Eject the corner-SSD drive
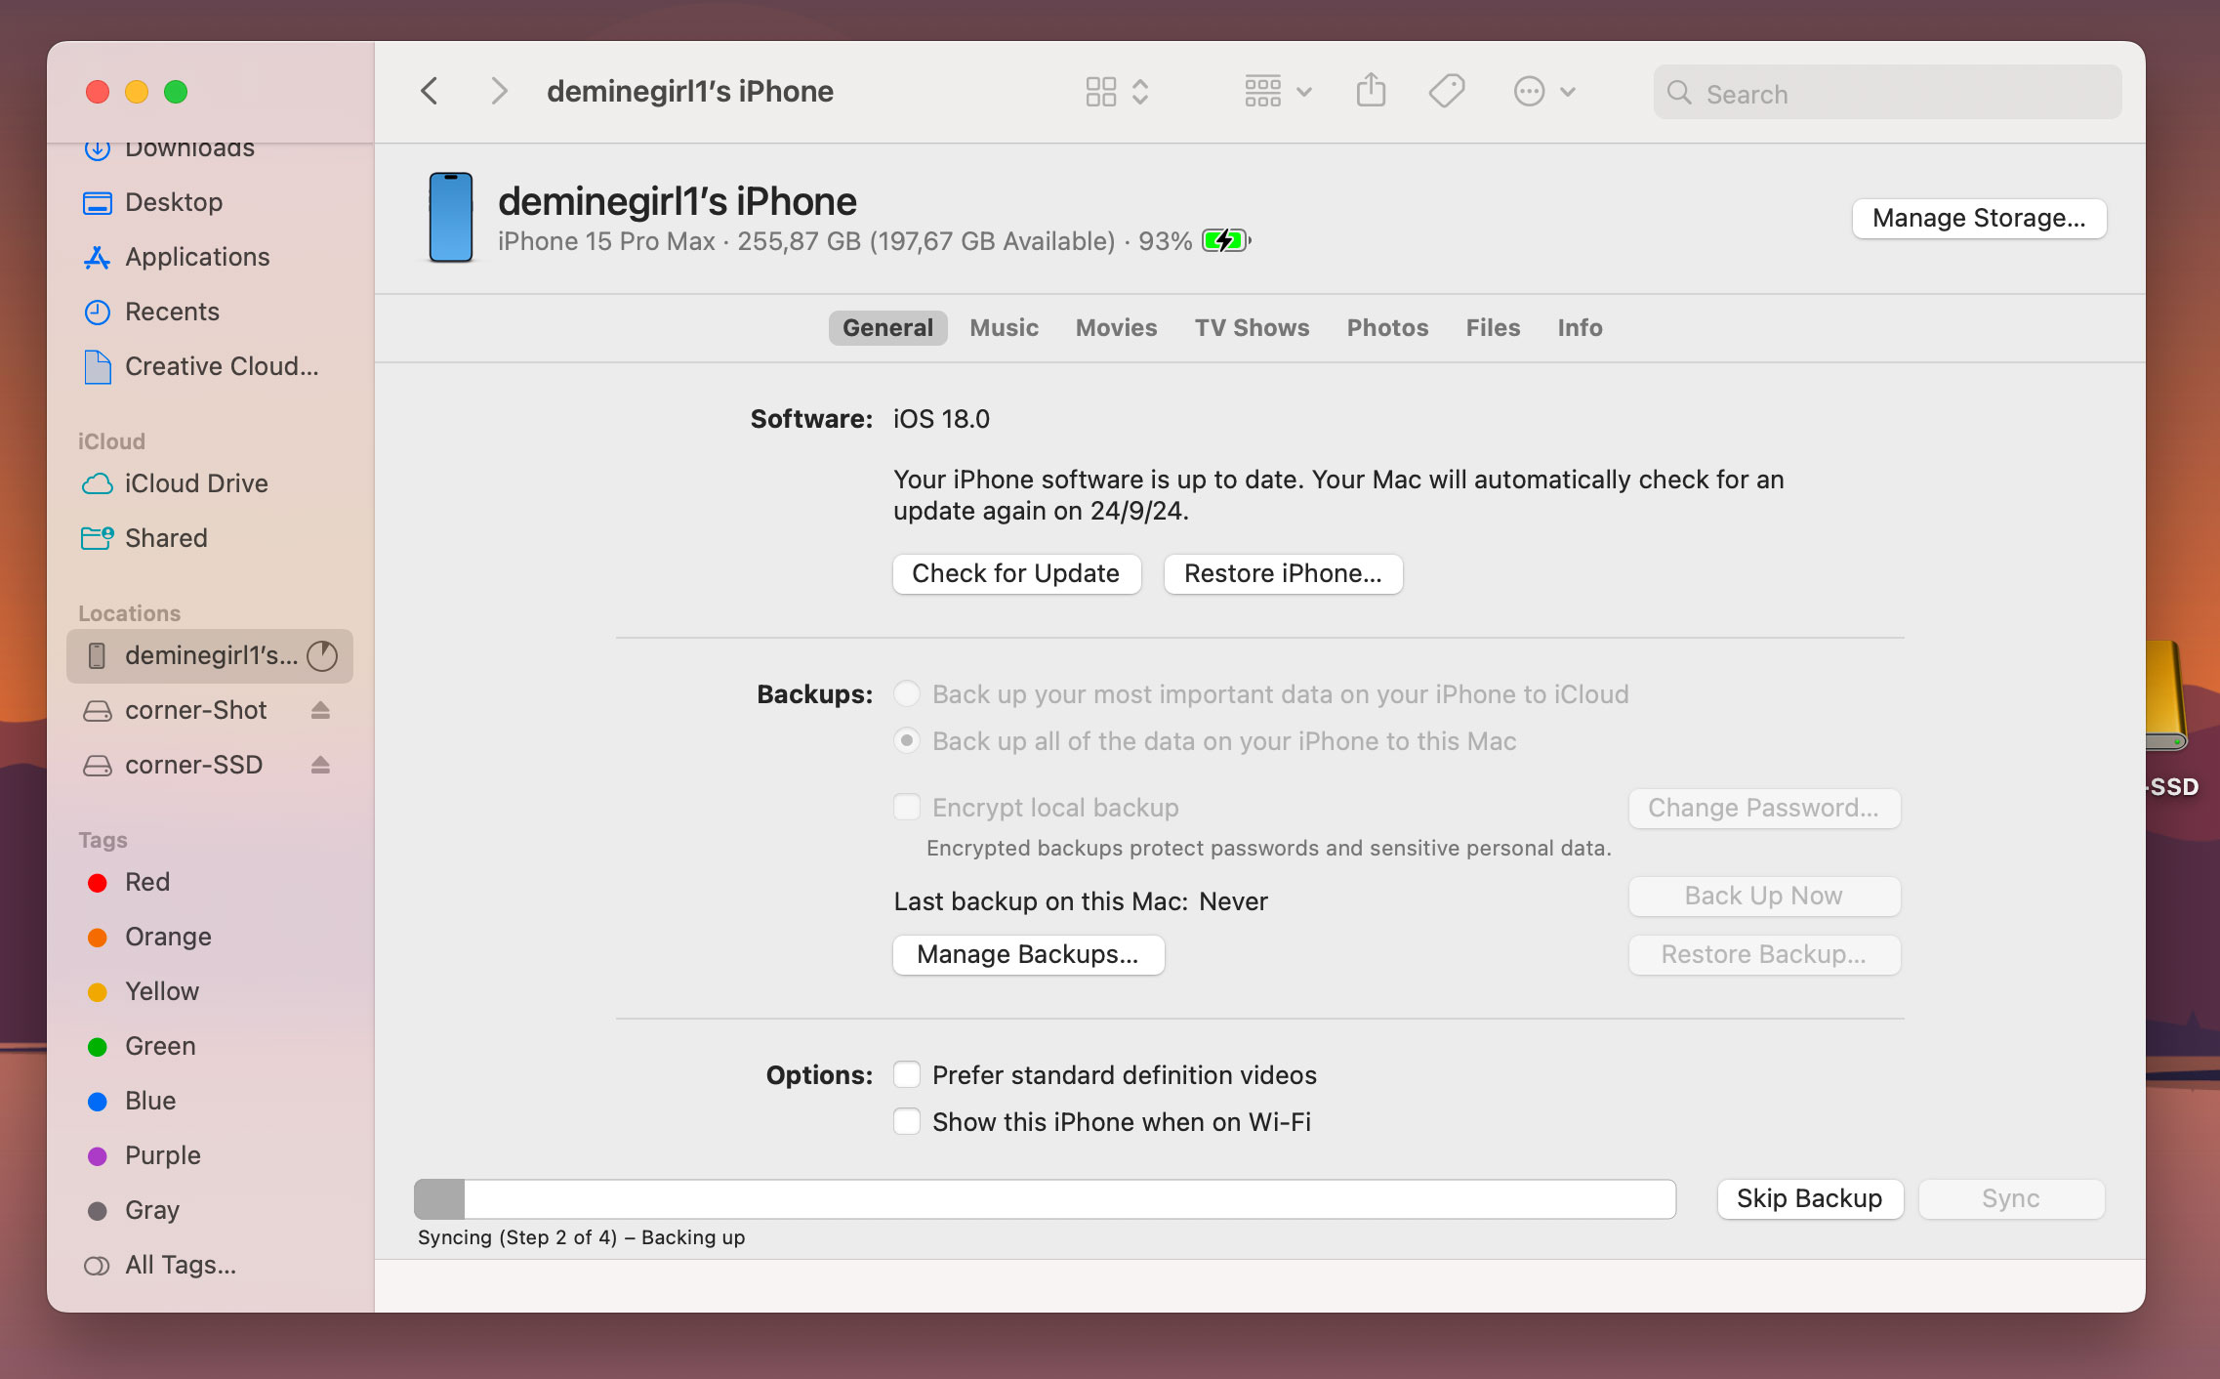 tap(320, 765)
